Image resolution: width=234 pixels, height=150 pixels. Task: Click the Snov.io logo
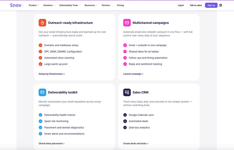coord(17,5)
